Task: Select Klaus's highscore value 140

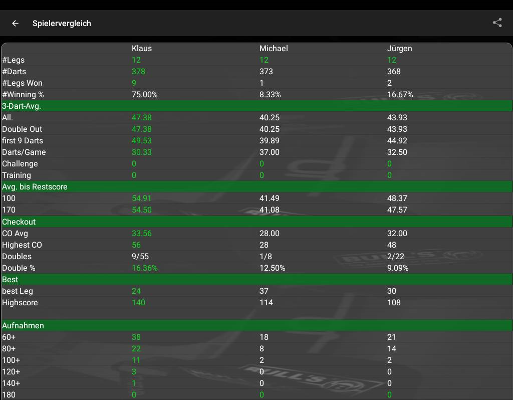Action: (138, 303)
